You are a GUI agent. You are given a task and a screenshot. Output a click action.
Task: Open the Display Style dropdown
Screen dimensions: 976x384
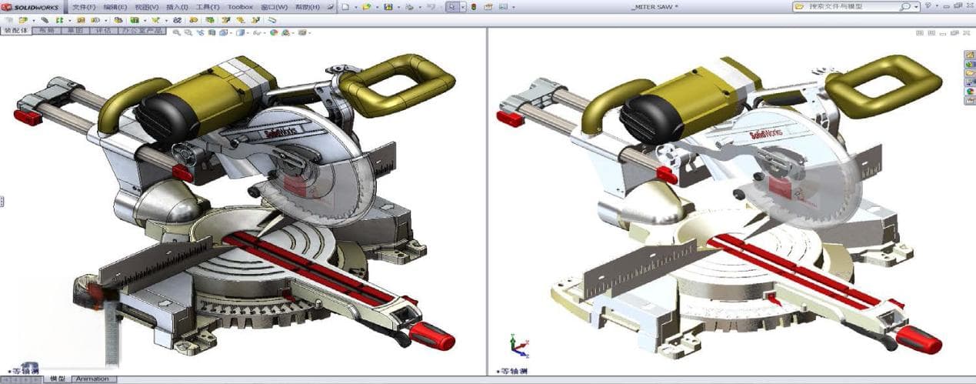[x=242, y=32]
